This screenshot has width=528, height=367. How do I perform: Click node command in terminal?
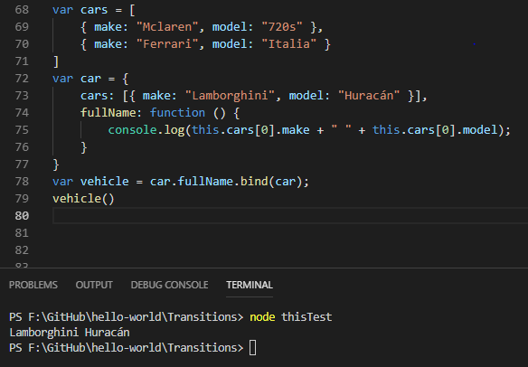point(262,317)
